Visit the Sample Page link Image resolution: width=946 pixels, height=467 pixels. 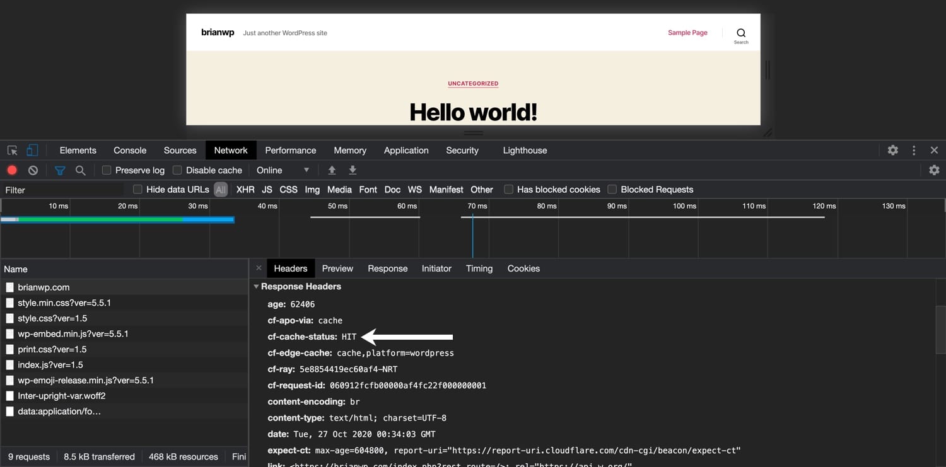coord(687,32)
